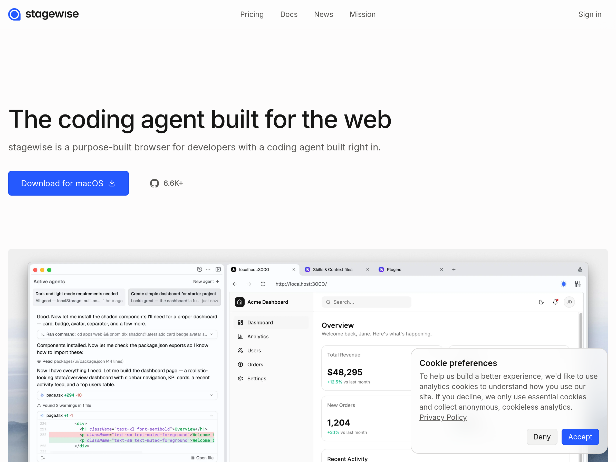The height and width of the screenshot is (462, 616).
Task: Open the Pricing nav item
Action: point(252,14)
